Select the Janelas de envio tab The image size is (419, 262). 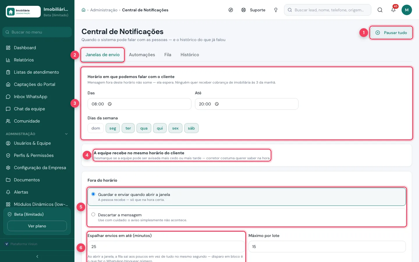103,55
